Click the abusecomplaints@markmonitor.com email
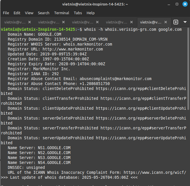This screenshot has height=186, width=190. tap(116, 79)
